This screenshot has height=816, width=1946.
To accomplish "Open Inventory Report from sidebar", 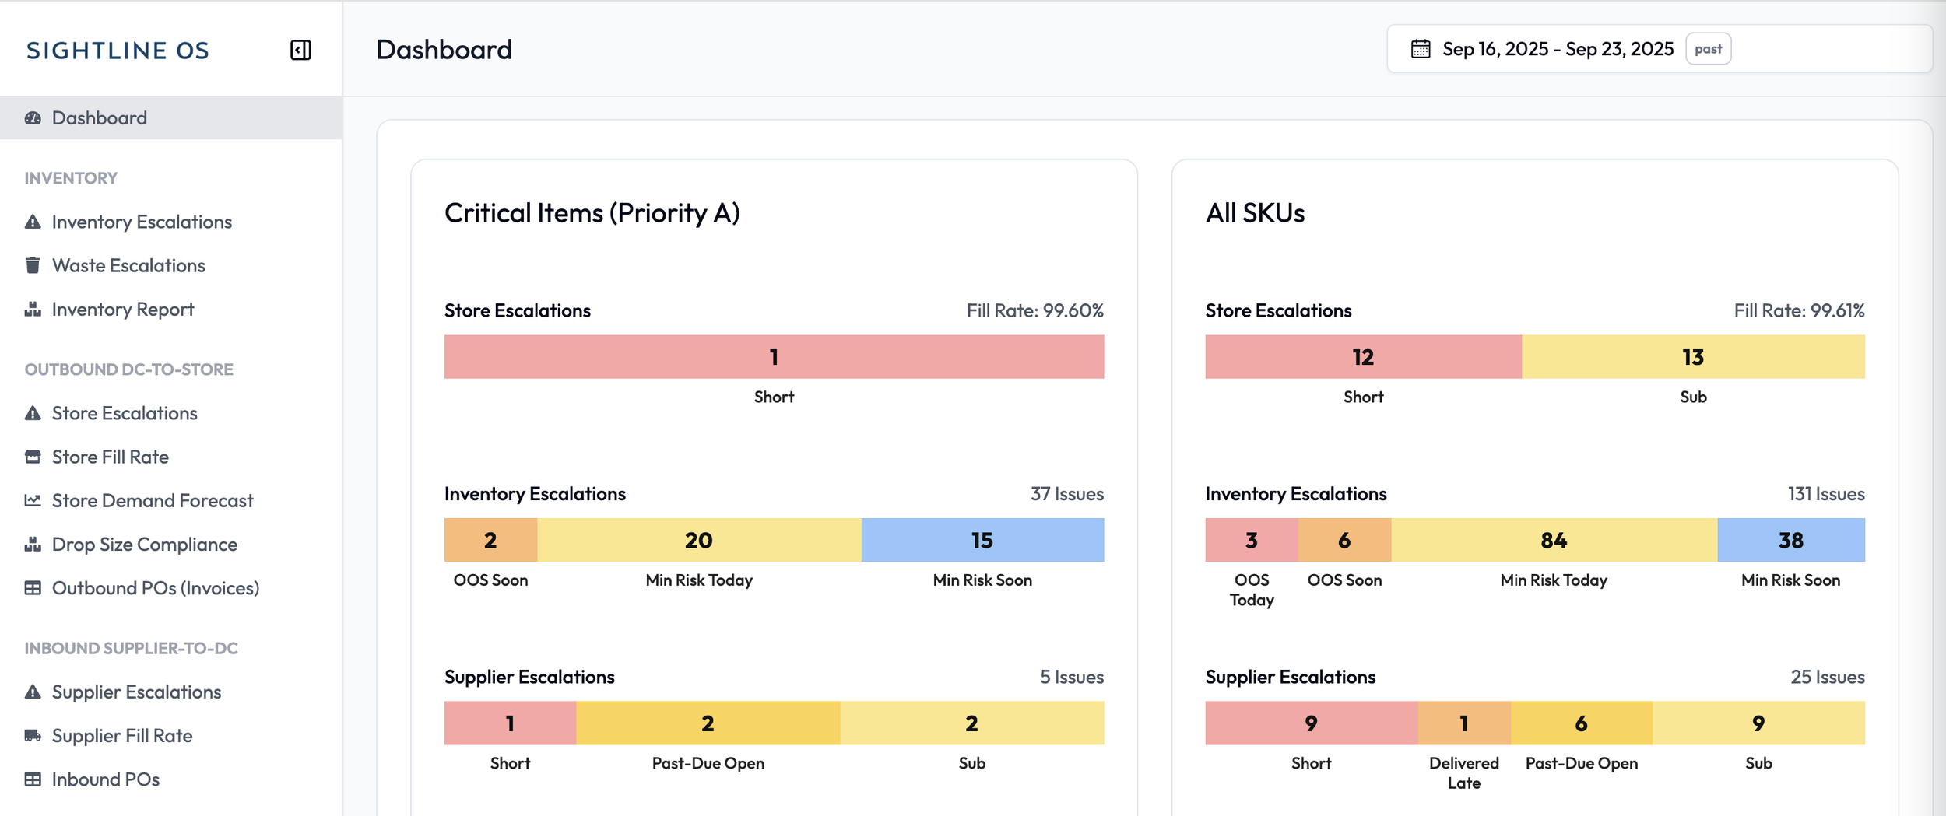I will [122, 310].
